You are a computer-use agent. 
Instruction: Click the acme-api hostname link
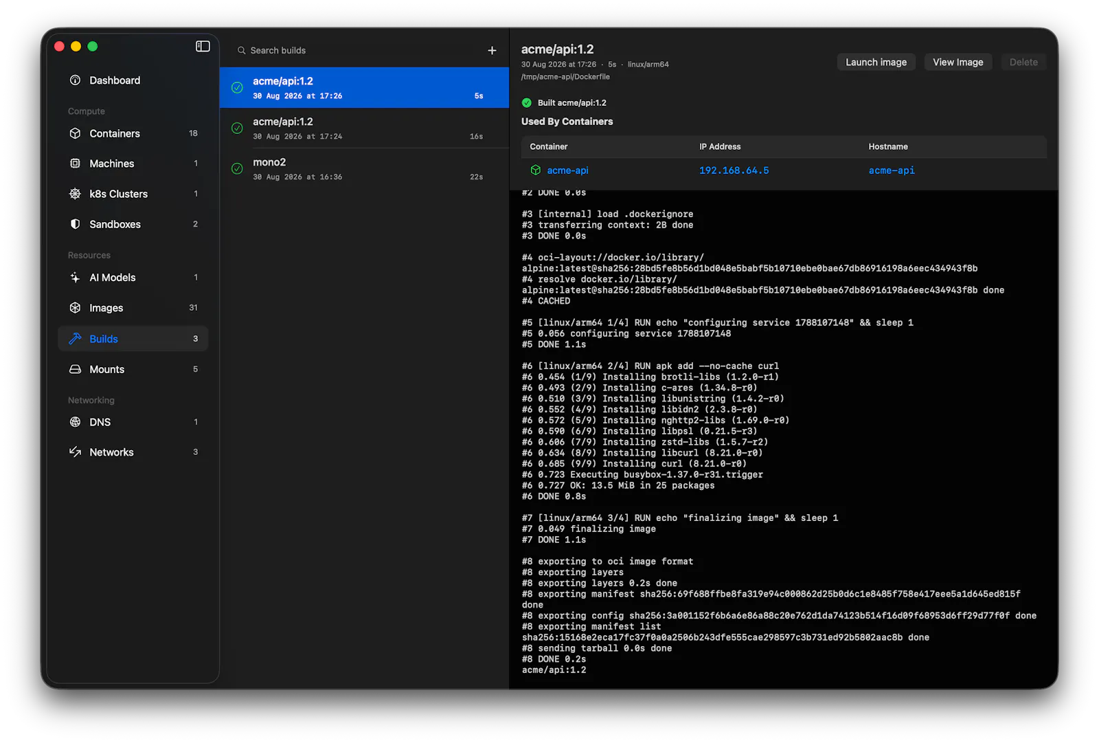(x=892, y=170)
